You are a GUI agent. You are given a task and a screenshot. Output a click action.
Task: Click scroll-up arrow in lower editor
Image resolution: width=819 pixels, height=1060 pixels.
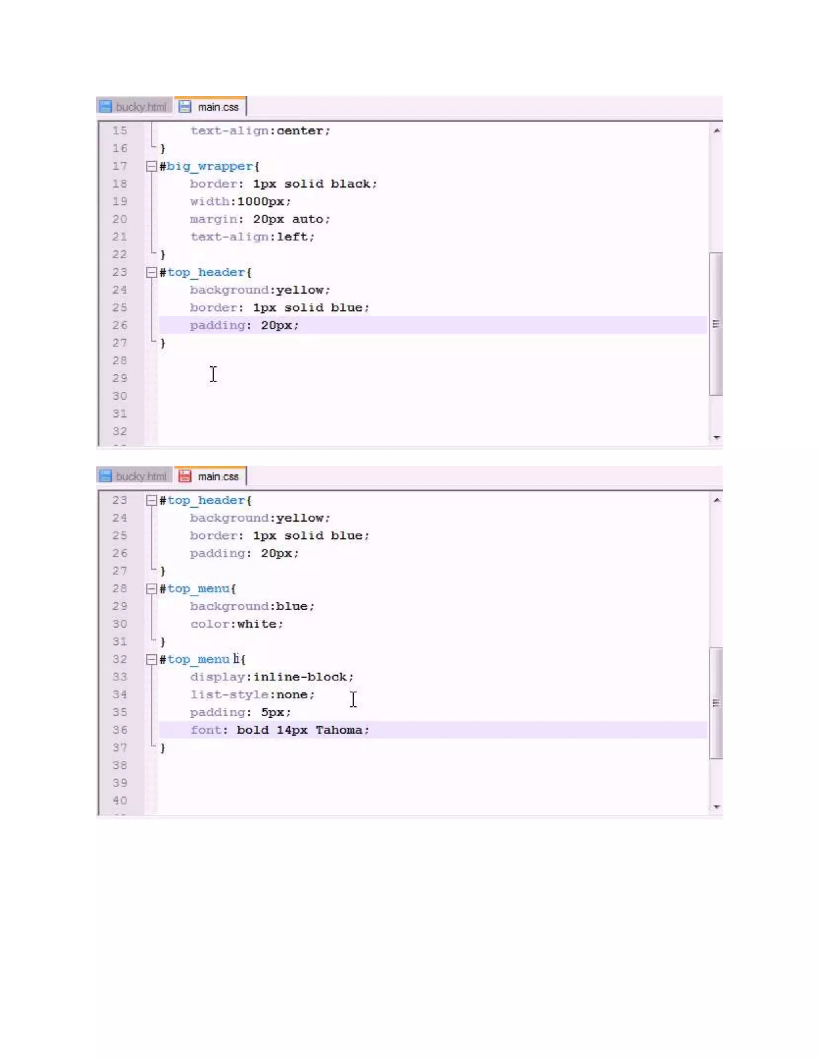click(x=716, y=500)
